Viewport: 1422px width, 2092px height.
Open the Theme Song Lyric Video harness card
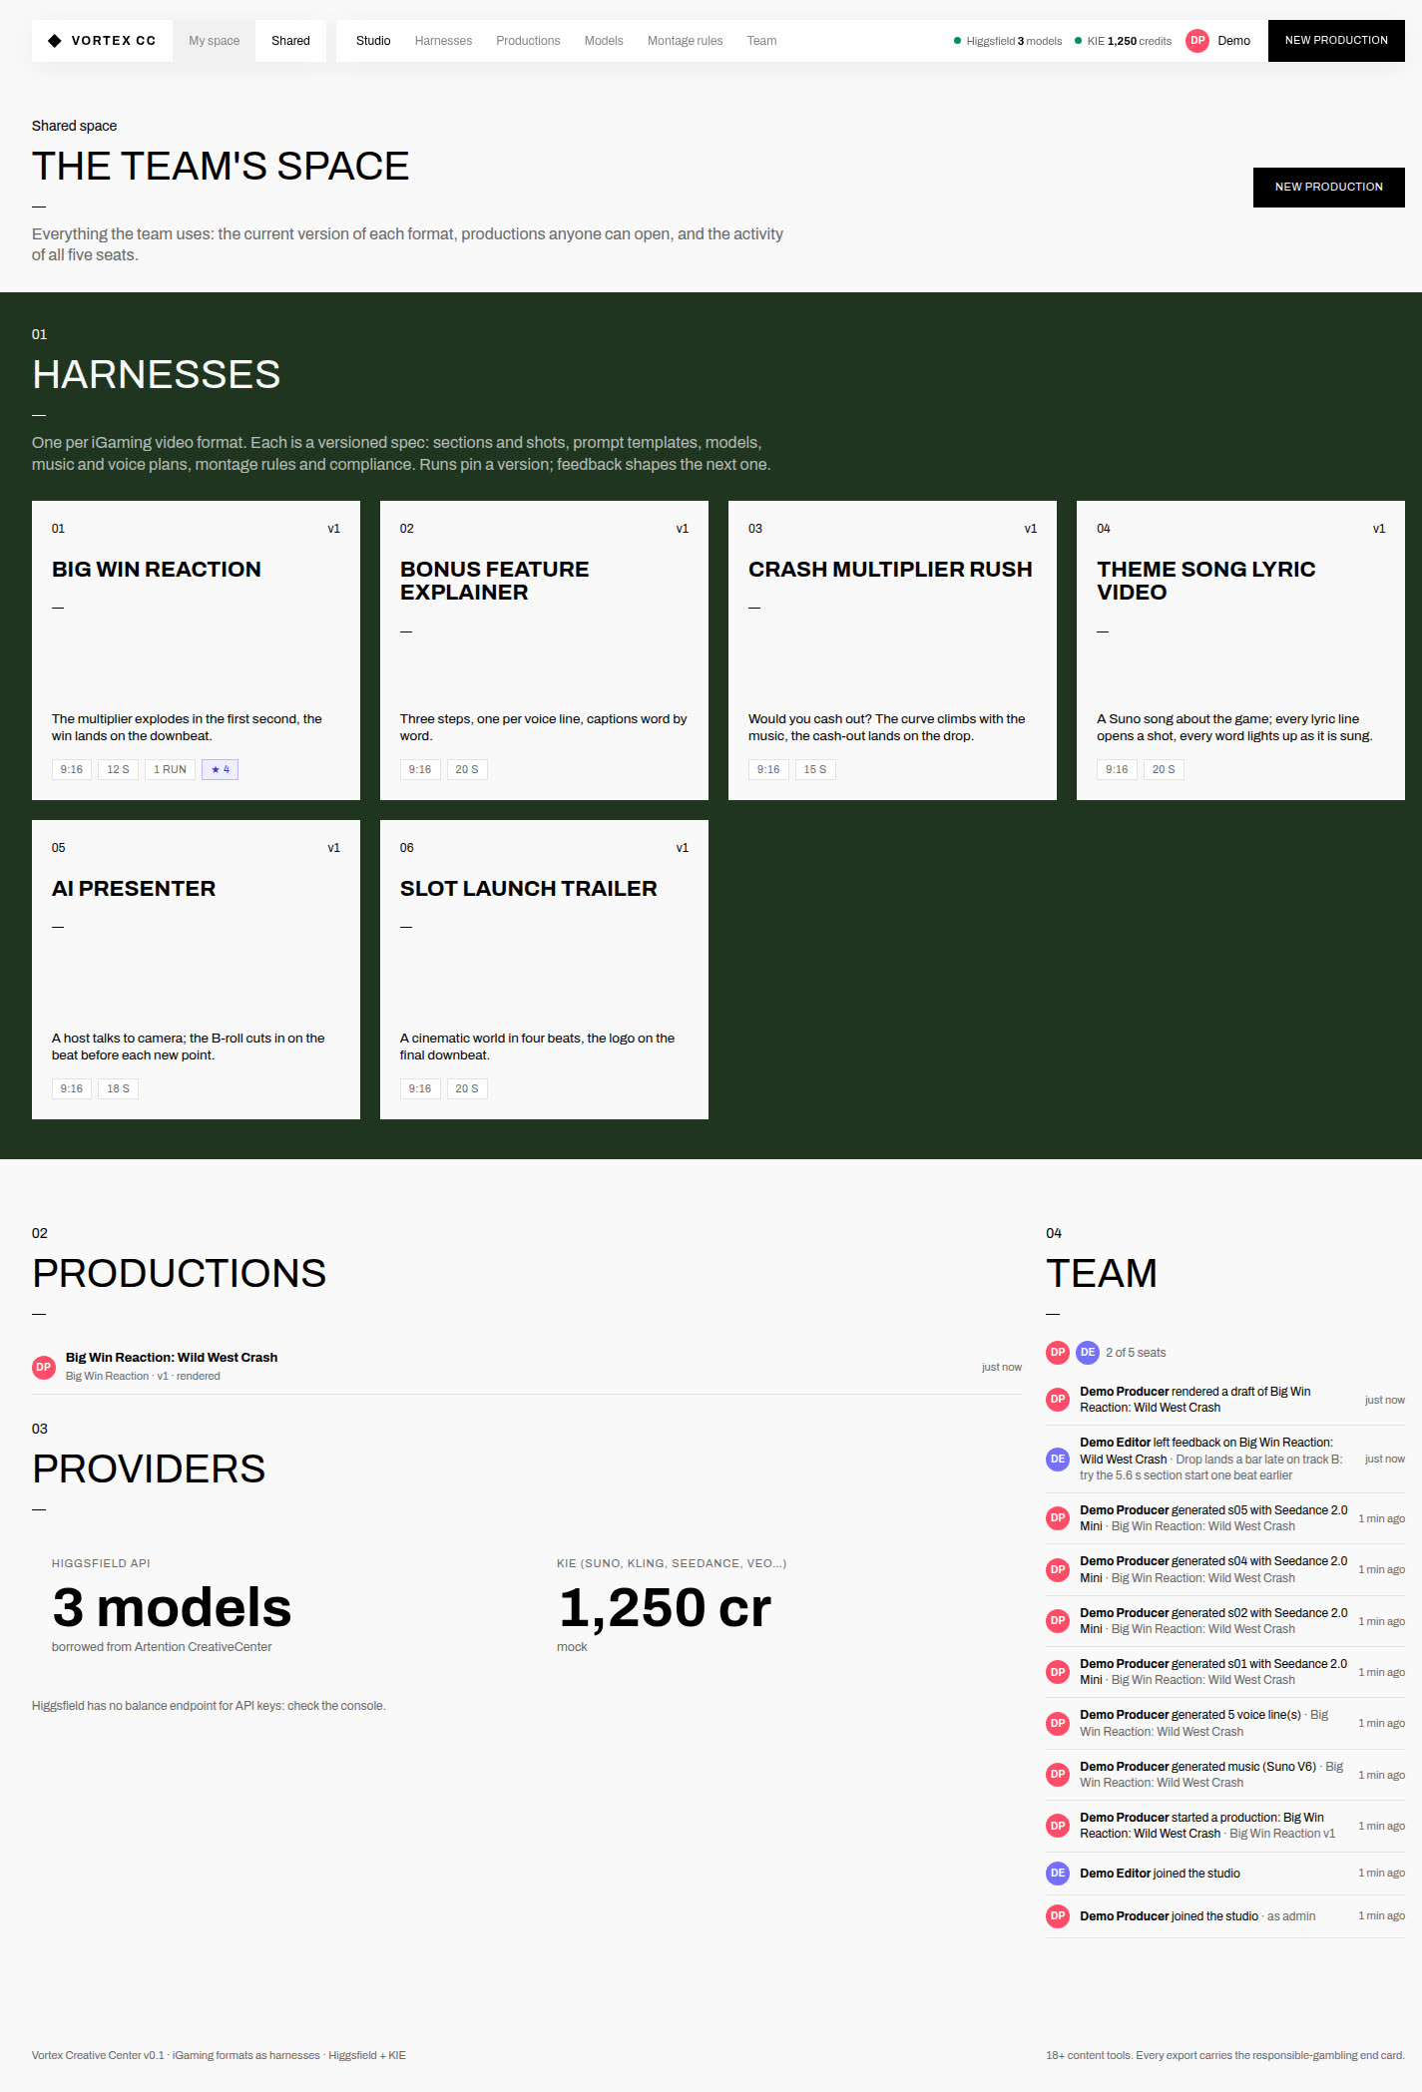[1240, 650]
